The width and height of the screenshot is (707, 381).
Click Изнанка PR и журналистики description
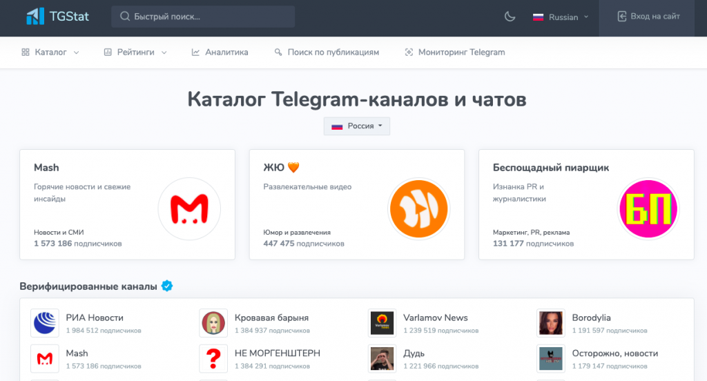click(519, 193)
